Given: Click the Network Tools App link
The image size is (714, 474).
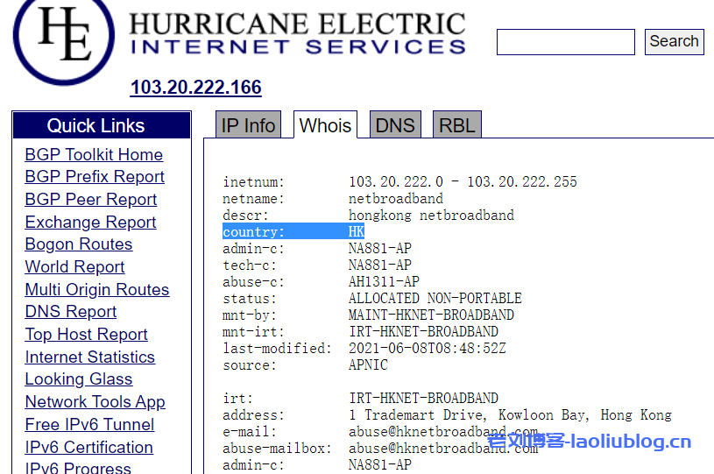Looking at the screenshot, I should [x=95, y=402].
